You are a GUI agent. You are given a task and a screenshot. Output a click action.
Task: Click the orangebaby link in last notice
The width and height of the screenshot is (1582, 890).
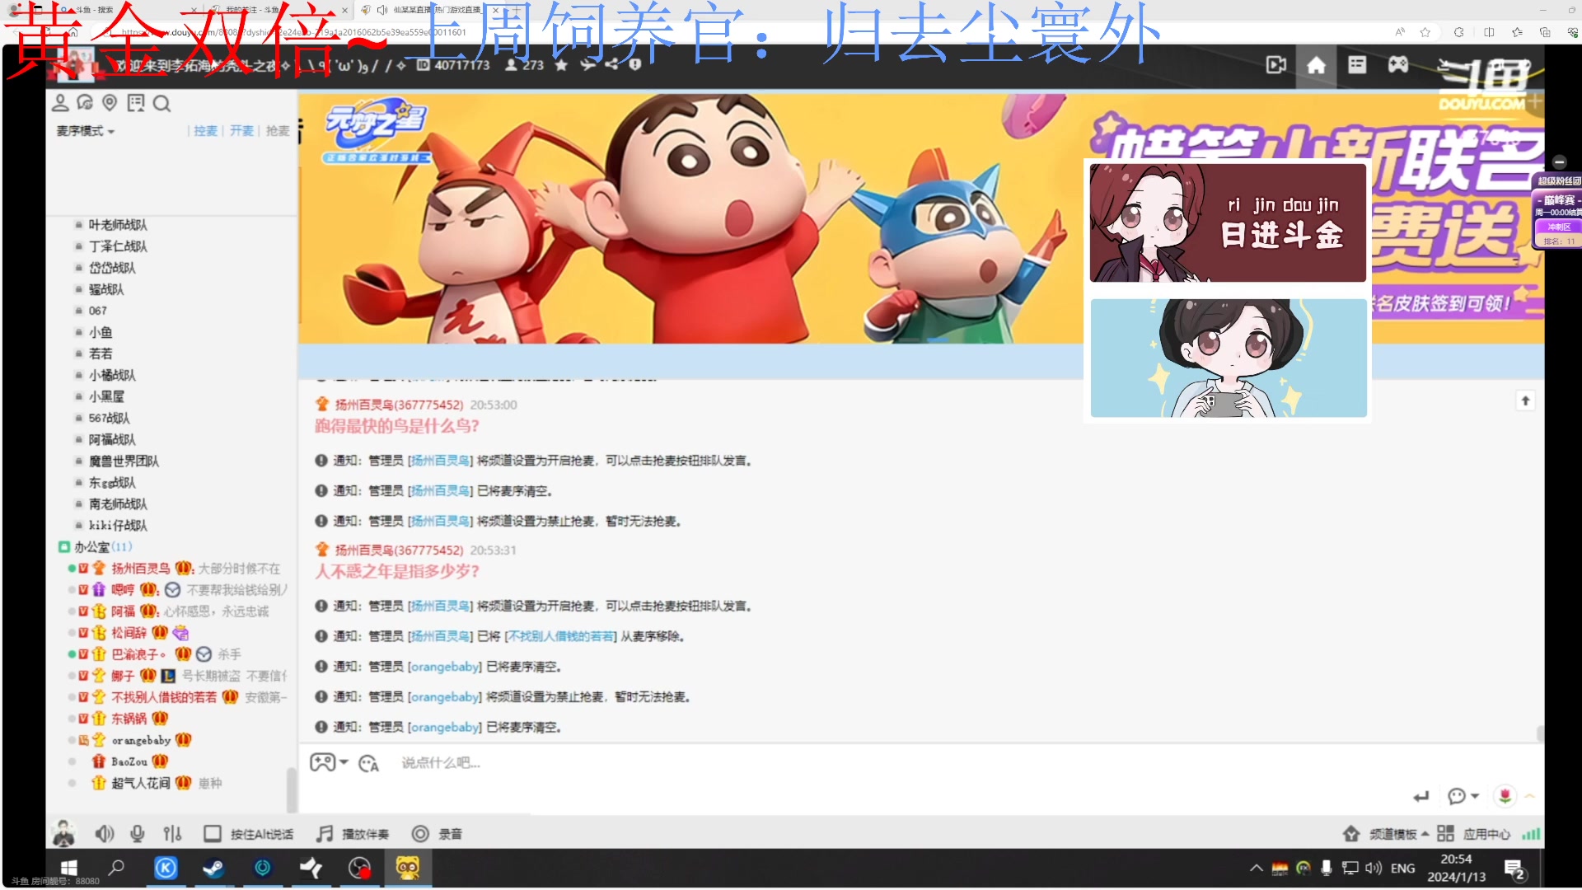click(445, 728)
